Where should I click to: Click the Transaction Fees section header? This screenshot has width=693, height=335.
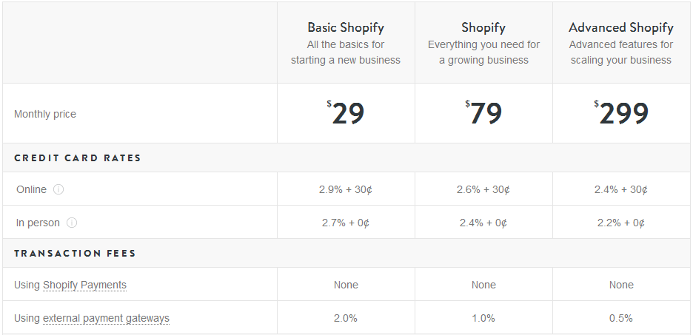[x=75, y=253]
